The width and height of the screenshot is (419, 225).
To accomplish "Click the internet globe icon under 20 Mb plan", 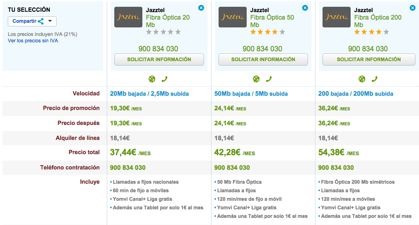I will coord(152,79).
